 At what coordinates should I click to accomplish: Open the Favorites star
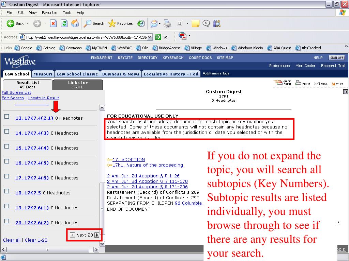[112, 23]
